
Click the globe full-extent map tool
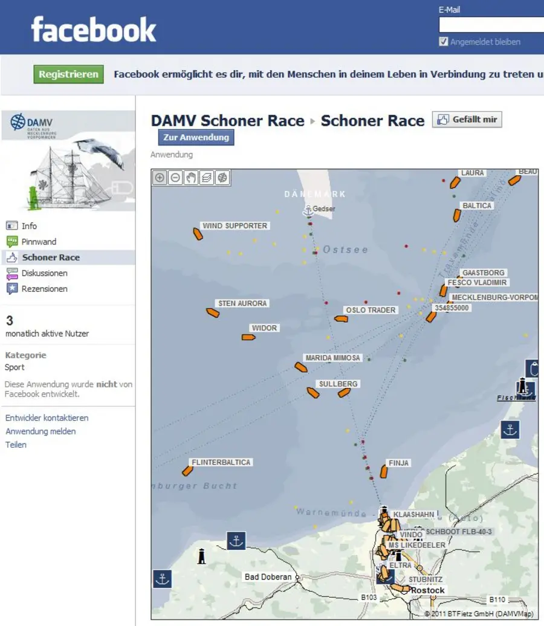pos(222,178)
